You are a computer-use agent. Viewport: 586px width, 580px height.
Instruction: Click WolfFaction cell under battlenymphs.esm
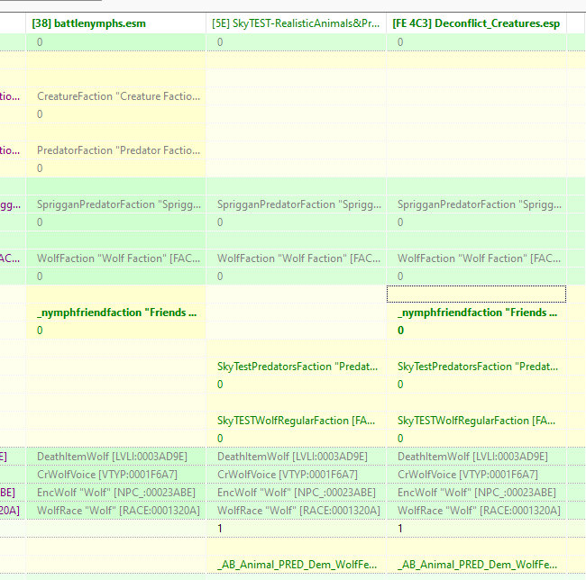(116, 258)
